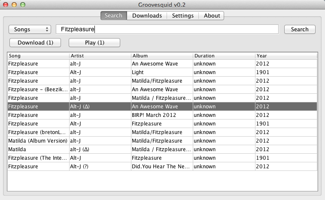325x200 pixels.
Task: Select the Fitzpleasure – (Beezik... song row
Action: [162, 90]
